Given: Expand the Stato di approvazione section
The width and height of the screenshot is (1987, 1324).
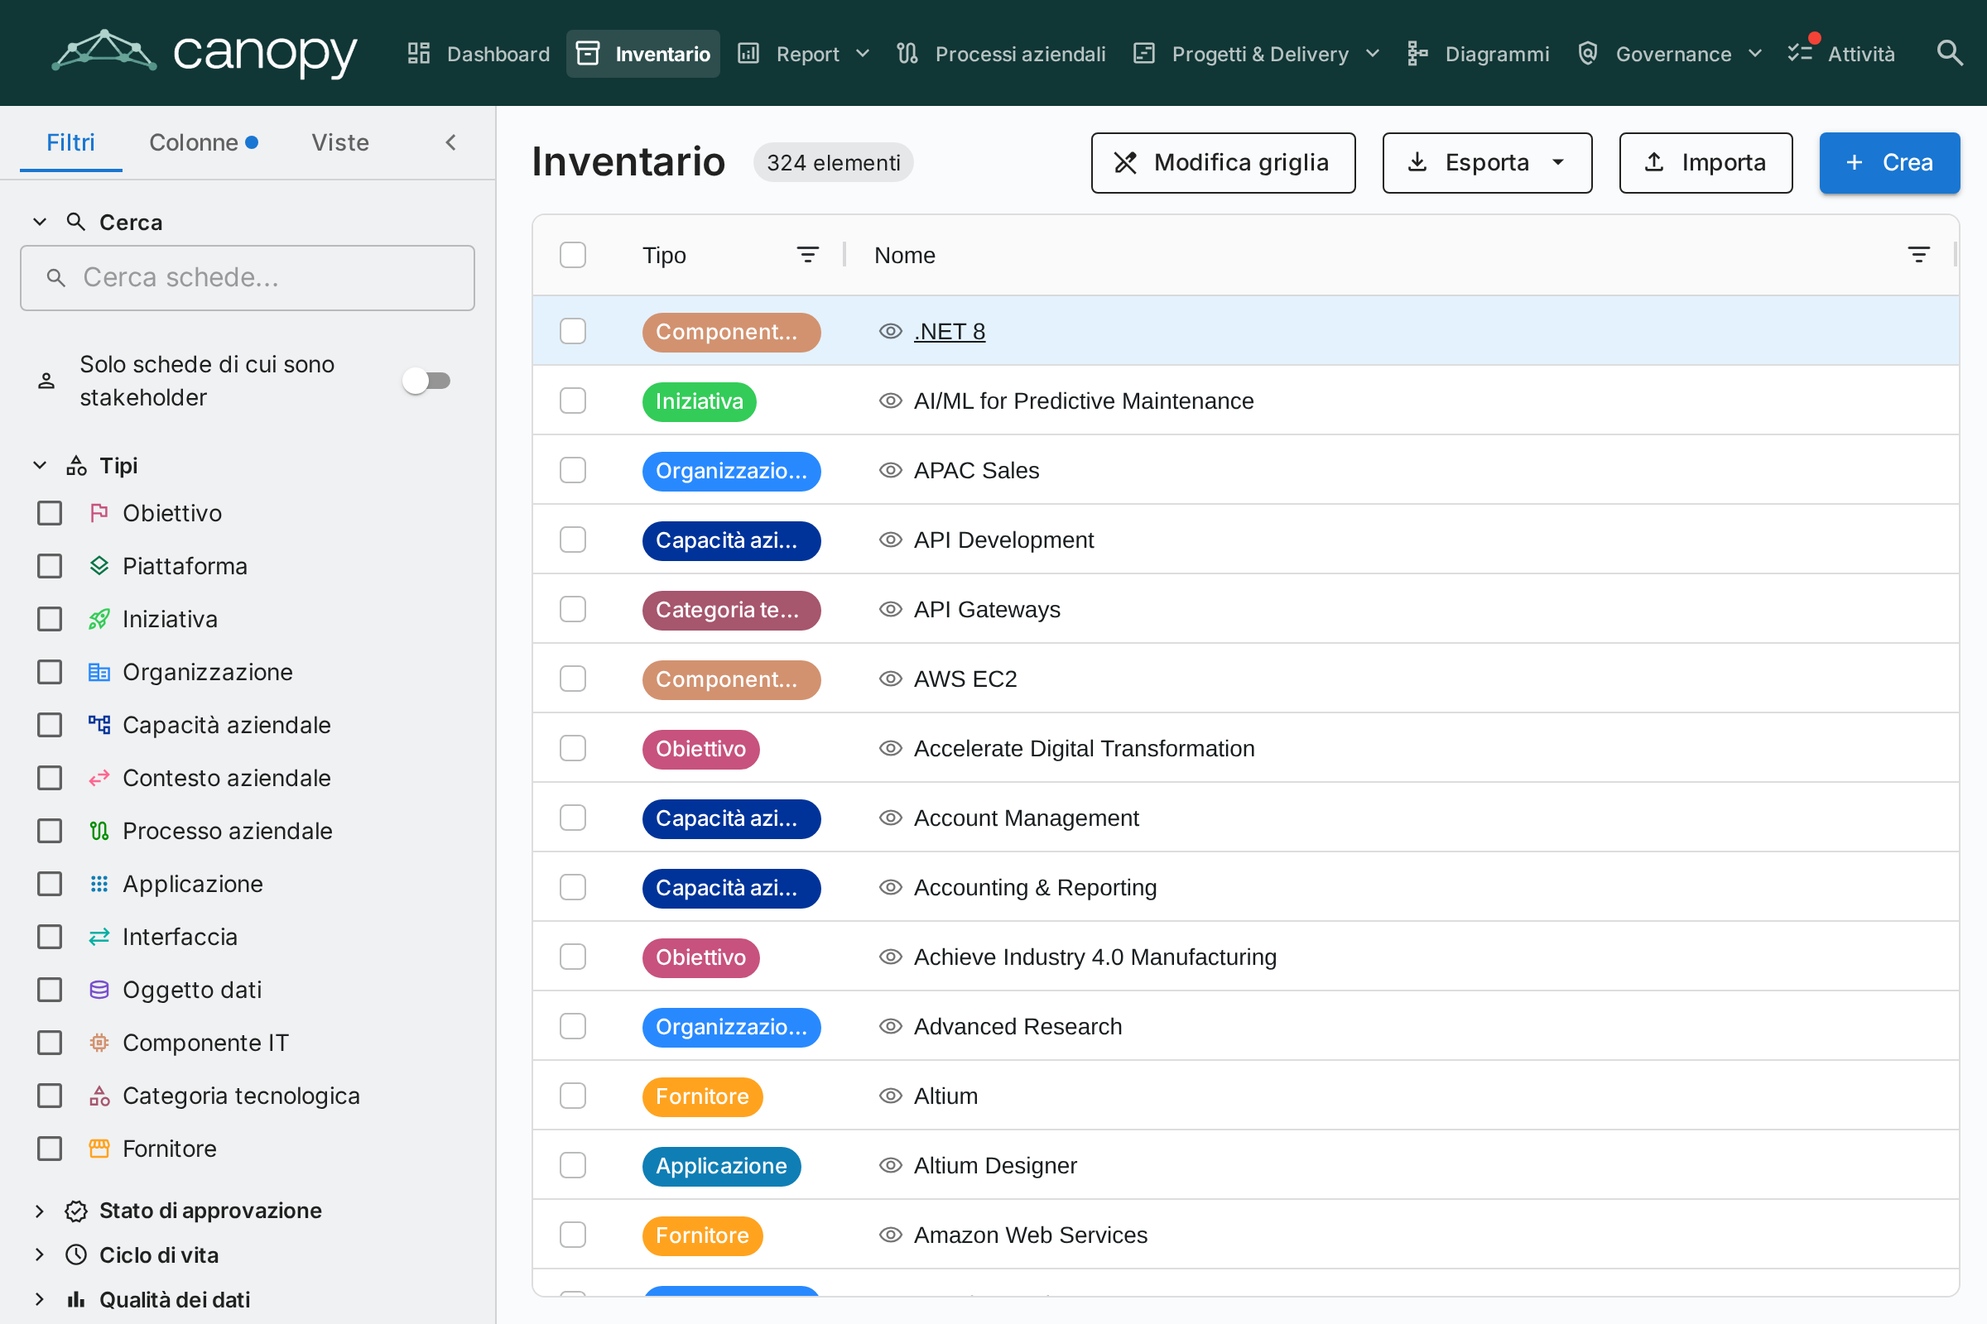Looking at the screenshot, I should click(x=40, y=1211).
